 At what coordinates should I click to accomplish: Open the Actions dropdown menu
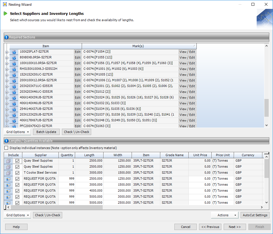click(x=225, y=215)
